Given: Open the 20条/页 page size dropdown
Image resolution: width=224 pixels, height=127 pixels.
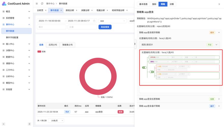Looking at the screenshot, I should click(56, 121).
